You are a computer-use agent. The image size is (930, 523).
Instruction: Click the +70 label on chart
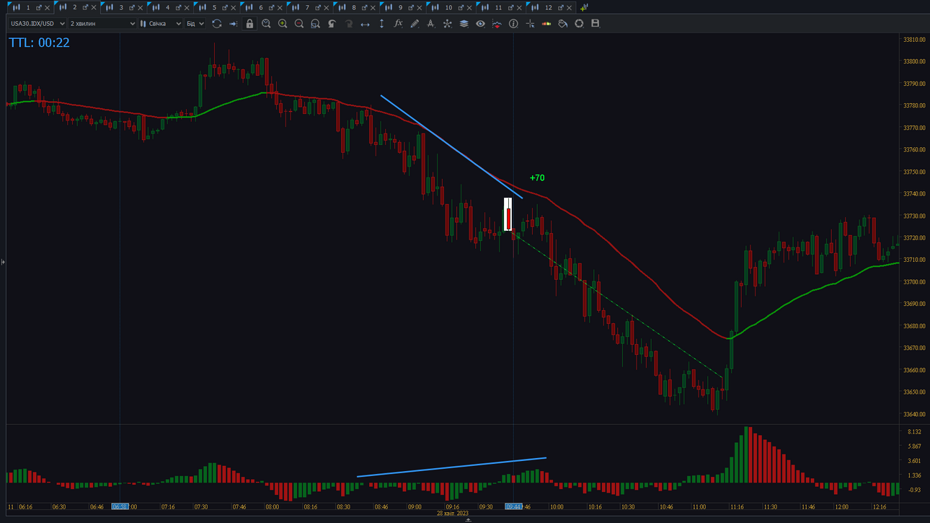[537, 178]
